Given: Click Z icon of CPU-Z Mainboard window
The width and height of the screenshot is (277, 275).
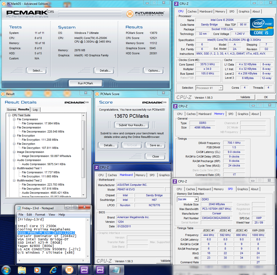Looking at the screenshot, I should pos(97,167).
